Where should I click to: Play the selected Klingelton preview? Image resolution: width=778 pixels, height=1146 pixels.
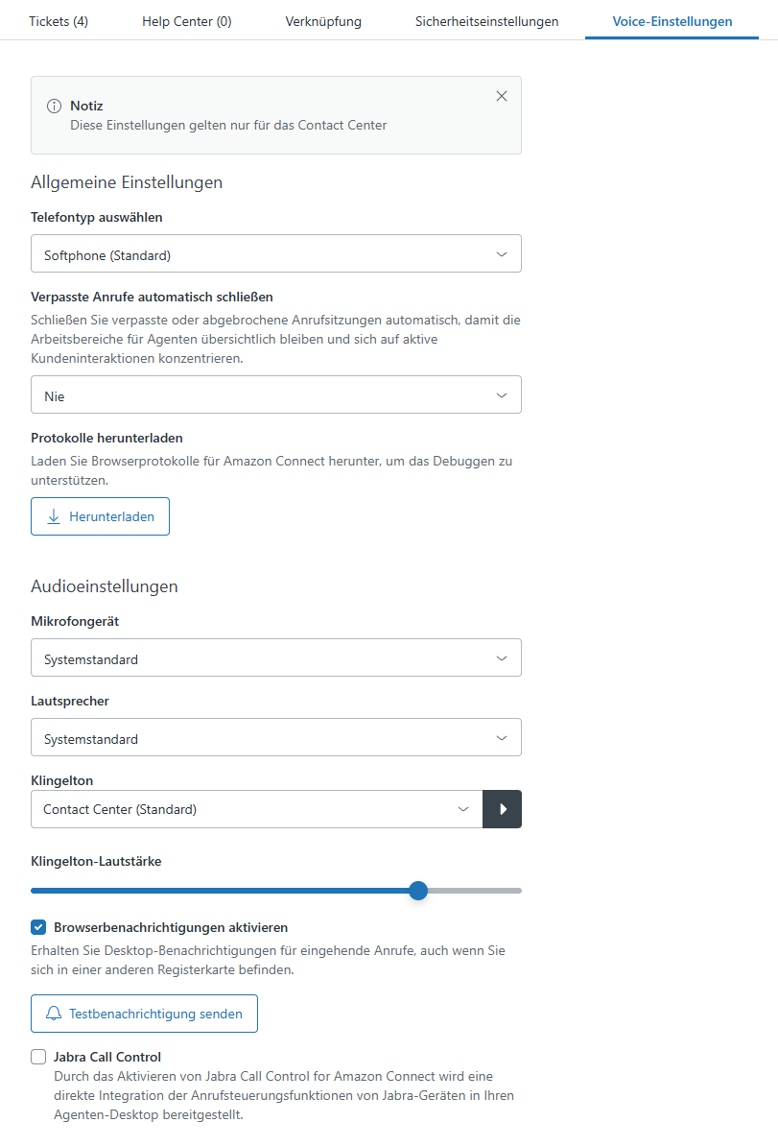pos(503,809)
